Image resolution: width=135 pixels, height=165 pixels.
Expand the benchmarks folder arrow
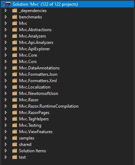[x=6, y=17]
